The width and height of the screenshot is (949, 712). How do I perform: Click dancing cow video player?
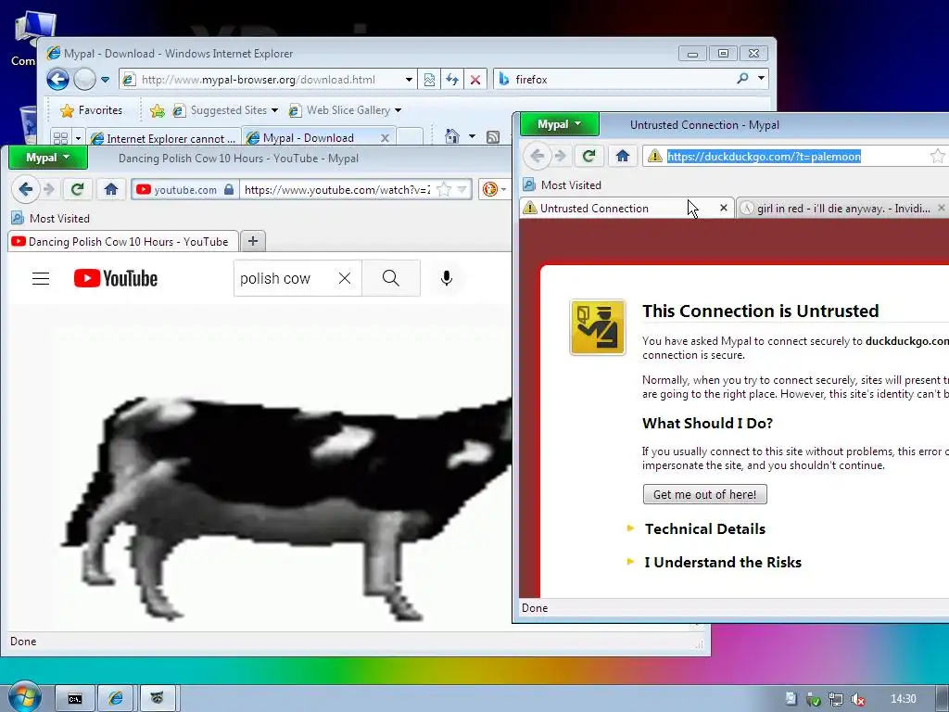point(259,467)
